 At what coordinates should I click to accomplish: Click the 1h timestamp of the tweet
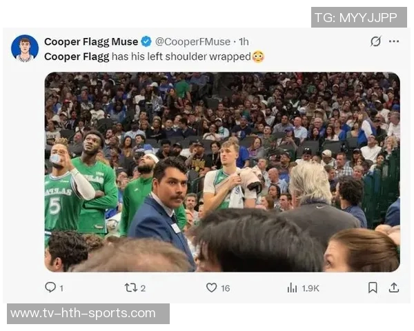[244, 41]
